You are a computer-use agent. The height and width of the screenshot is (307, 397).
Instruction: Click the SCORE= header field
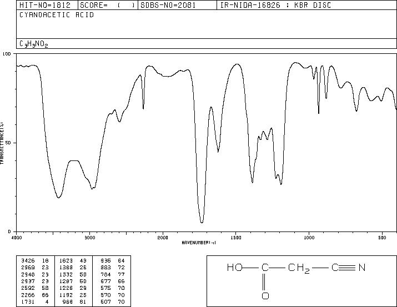pyautogui.click(x=107, y=6)
